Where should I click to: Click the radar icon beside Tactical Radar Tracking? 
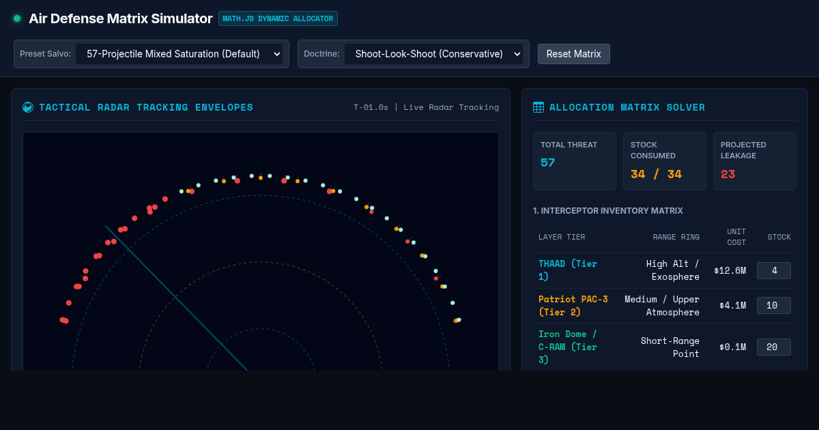click(x=28, y=107)
